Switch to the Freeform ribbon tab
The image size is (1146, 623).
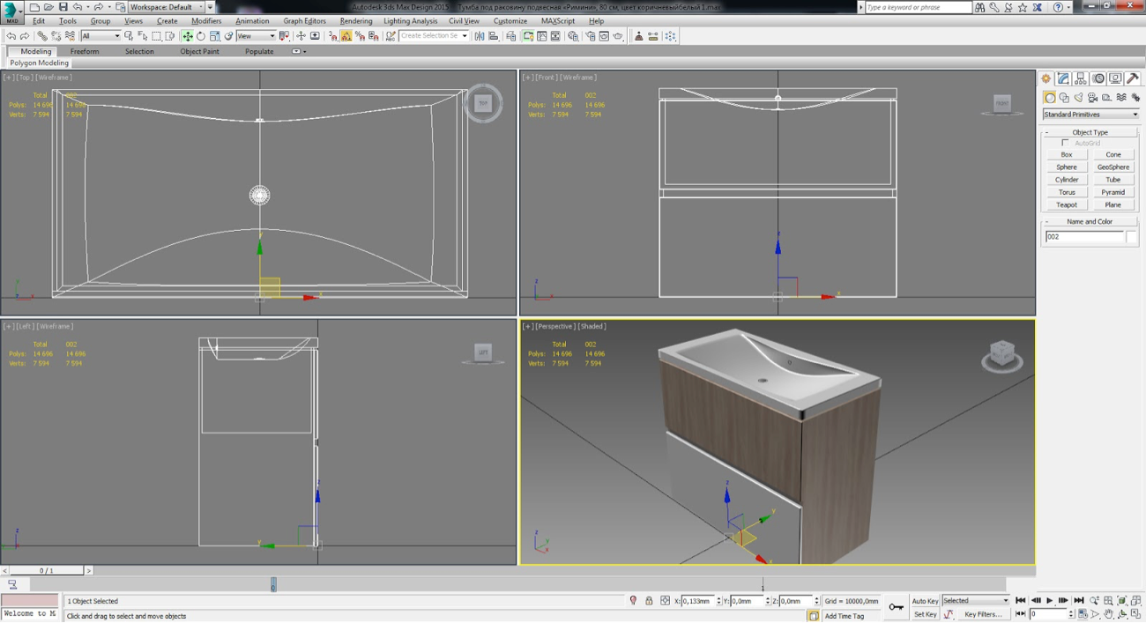click(85, 51)
